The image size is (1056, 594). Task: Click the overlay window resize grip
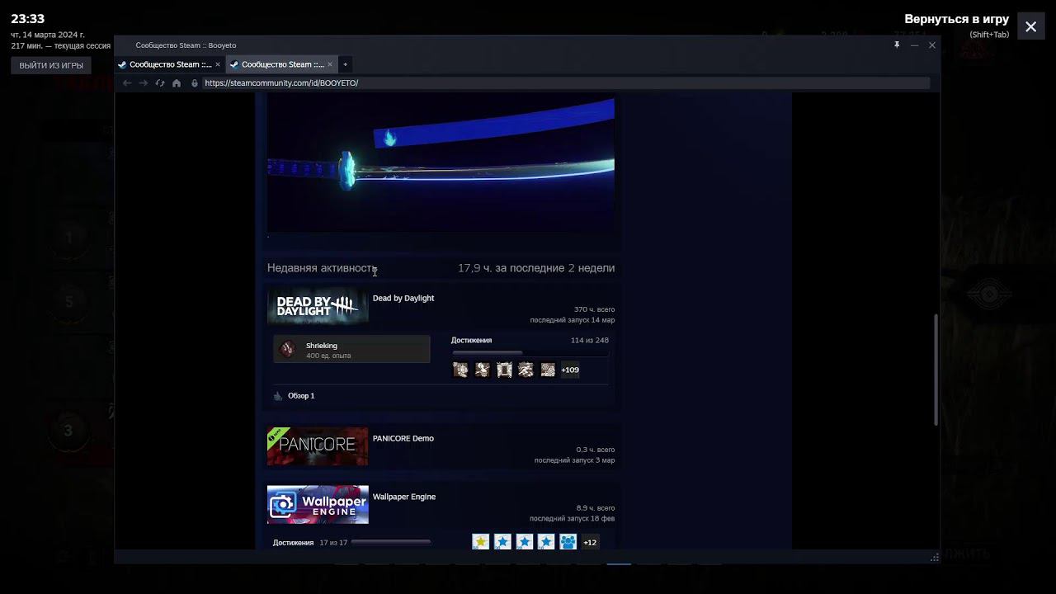pyautogui.click(x=935, y=558)
